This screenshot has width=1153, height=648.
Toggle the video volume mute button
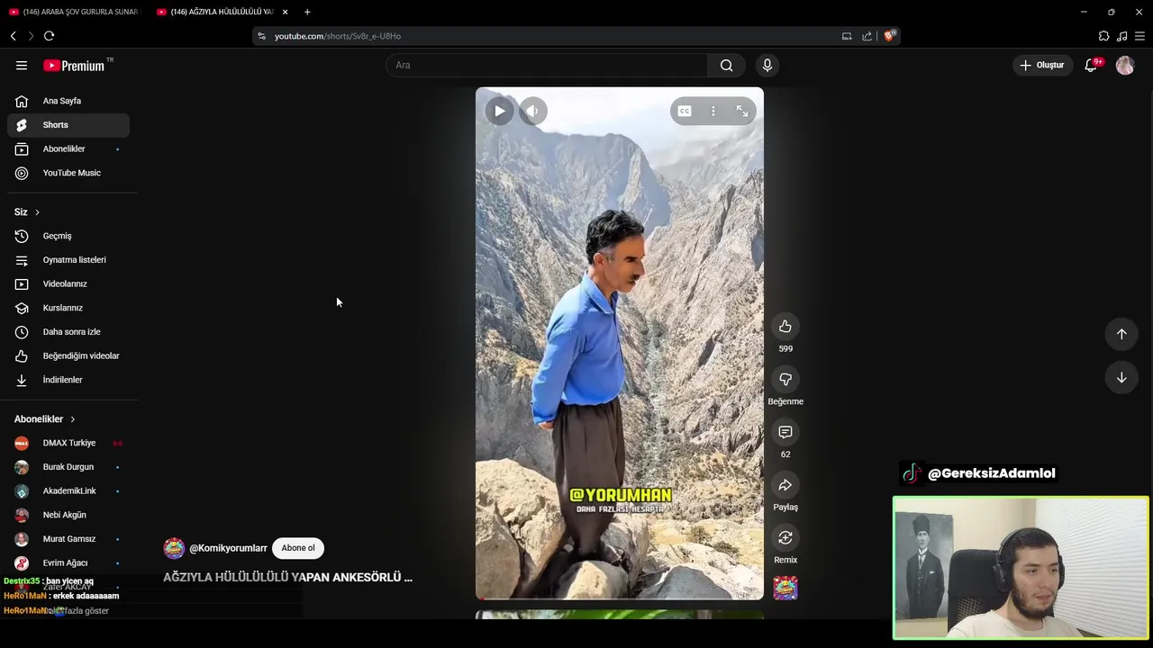(x=532, y=111)
